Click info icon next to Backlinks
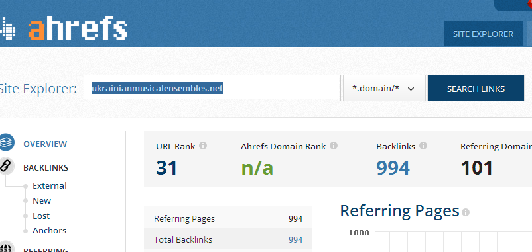The width and height of the screenshot is (532, 252). 423,146
